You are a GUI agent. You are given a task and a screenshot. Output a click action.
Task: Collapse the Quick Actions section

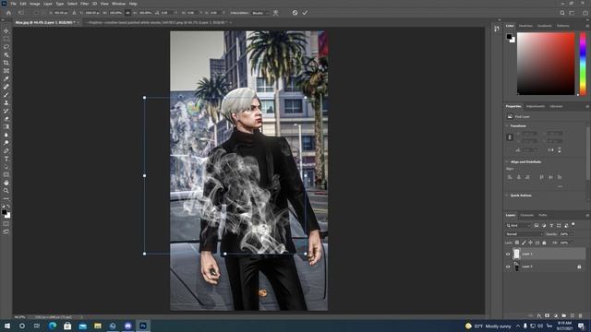pyautogui.click(x=507, y=196)
